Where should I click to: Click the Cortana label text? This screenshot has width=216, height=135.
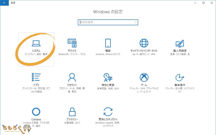36,119
